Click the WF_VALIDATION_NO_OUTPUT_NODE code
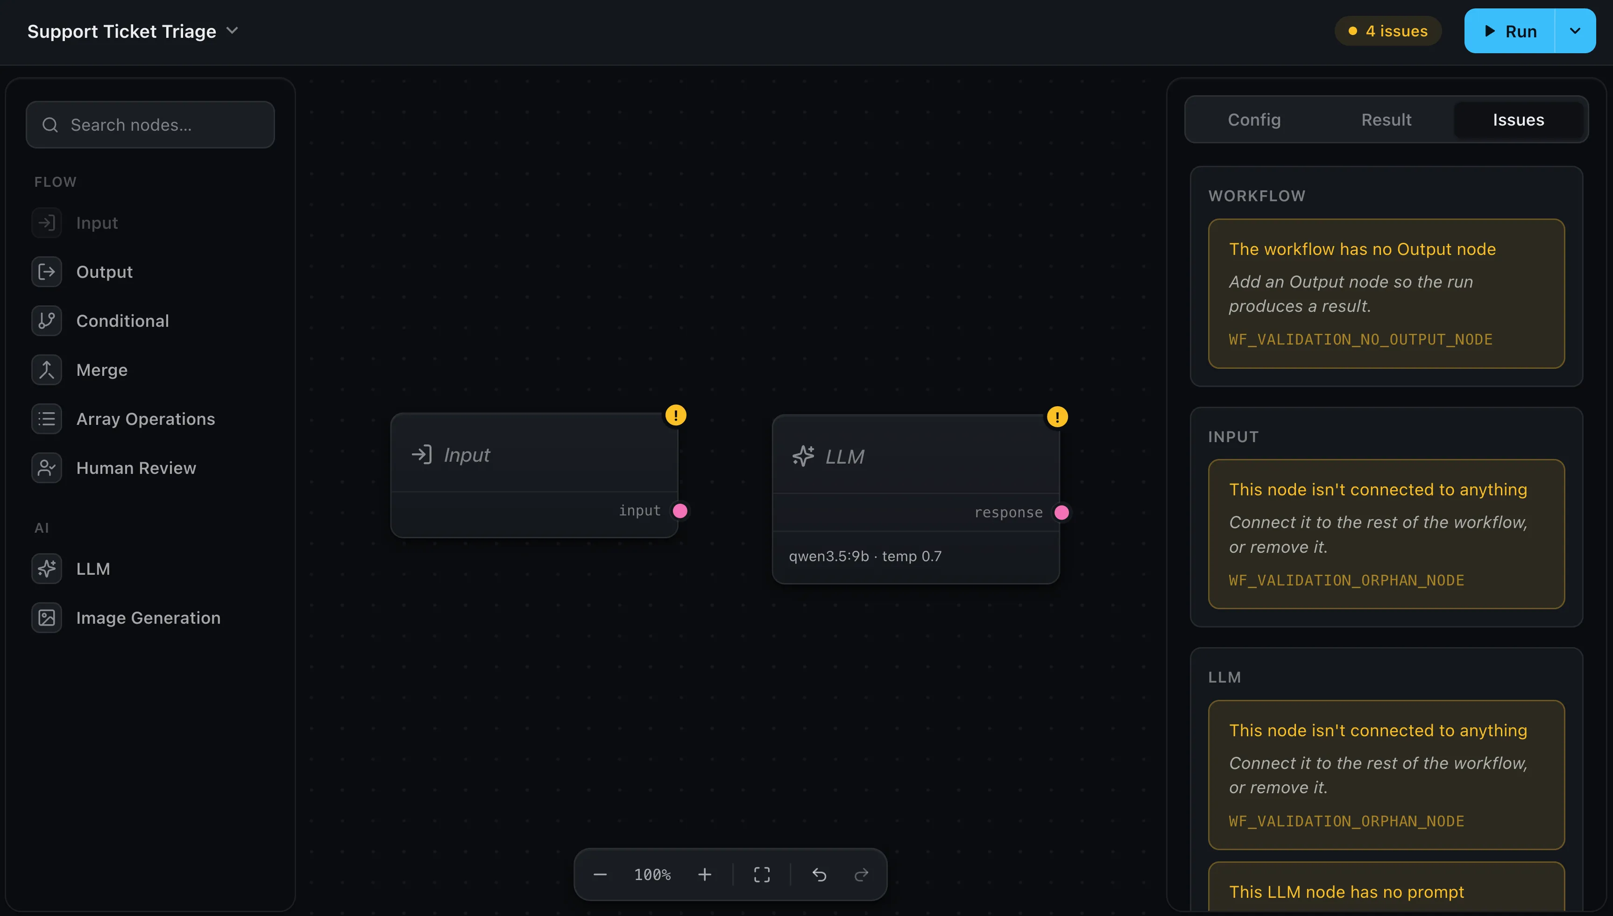The width and height of the screenshot is (1613, 916). pos(1361,340)
